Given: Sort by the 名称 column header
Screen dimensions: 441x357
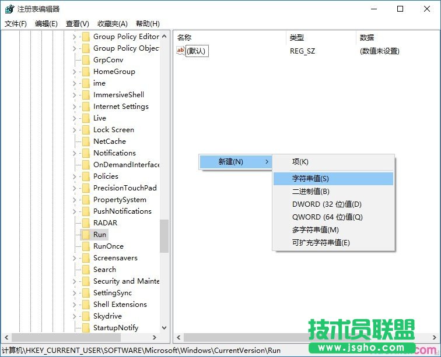Looking at the screenshot, I should tap(184, 37).
